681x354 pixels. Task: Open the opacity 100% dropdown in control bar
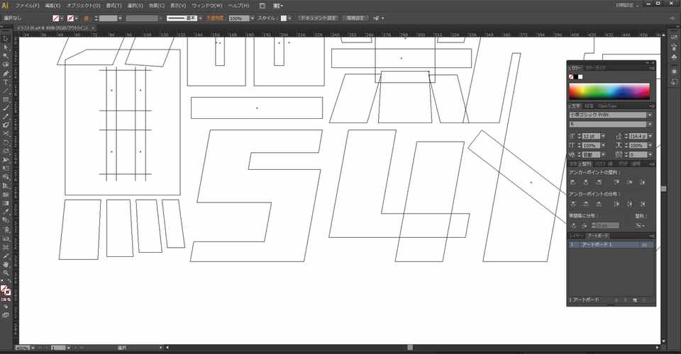[x=253, y=18]
